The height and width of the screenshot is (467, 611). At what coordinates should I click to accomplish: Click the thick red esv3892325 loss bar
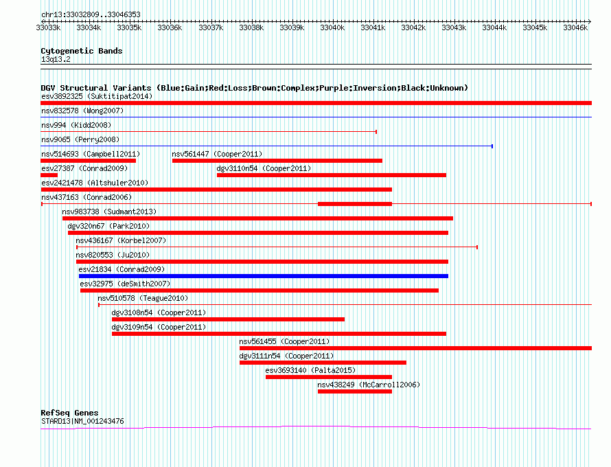tap(316, 103)
